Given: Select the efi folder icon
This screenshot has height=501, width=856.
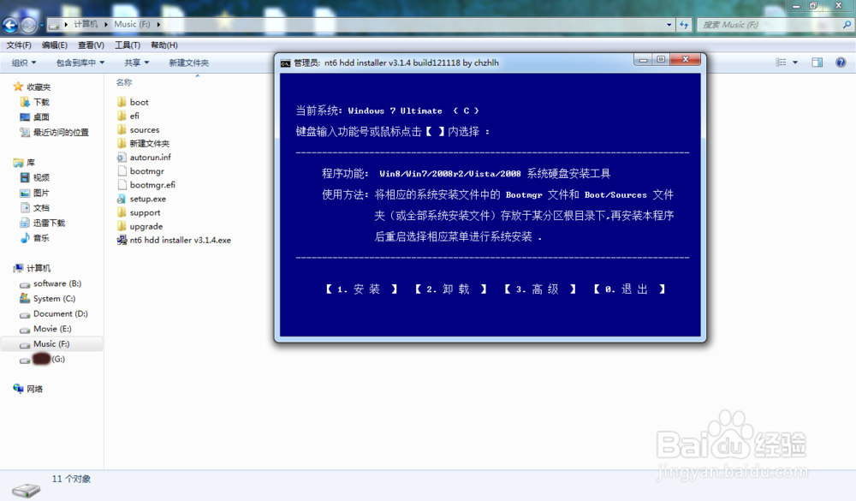Looking at the screenshot, I should [x=122, y=116].
